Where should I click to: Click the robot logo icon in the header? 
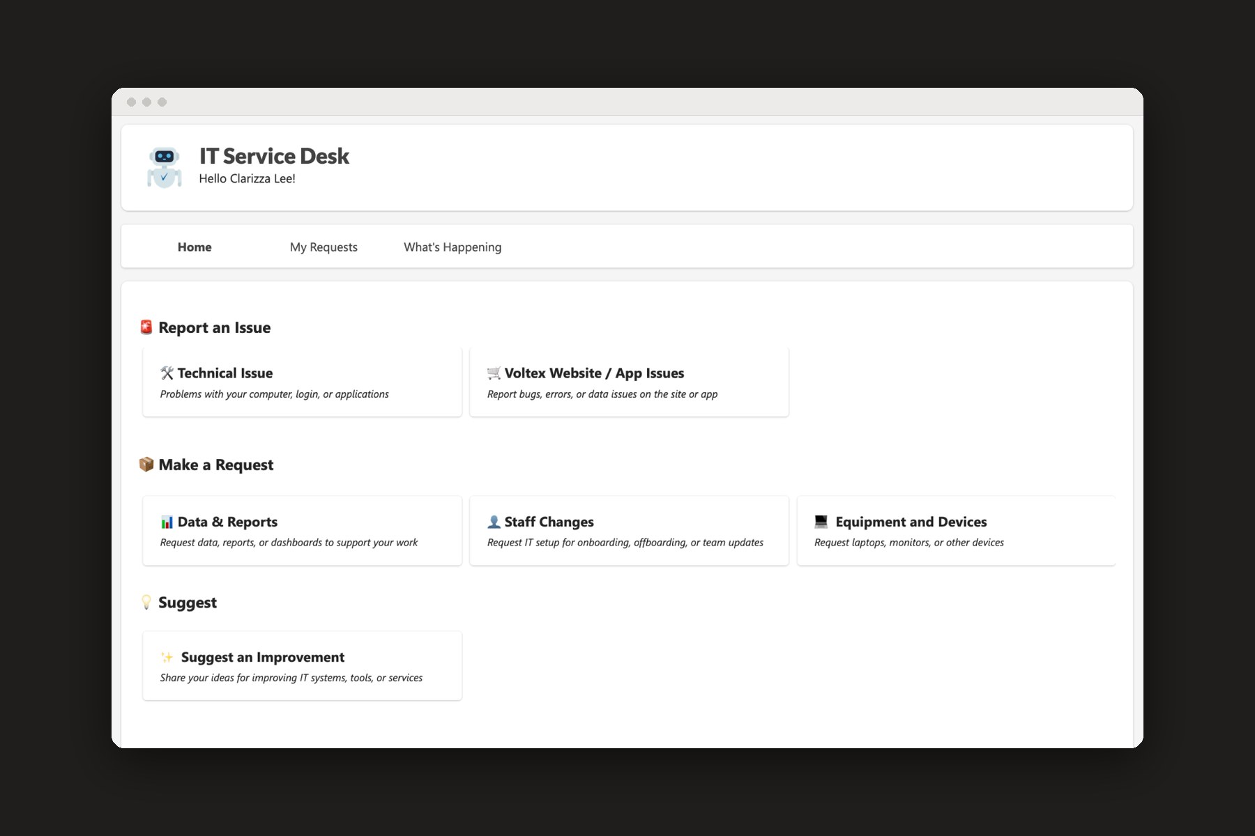click(x=164, y=167)
